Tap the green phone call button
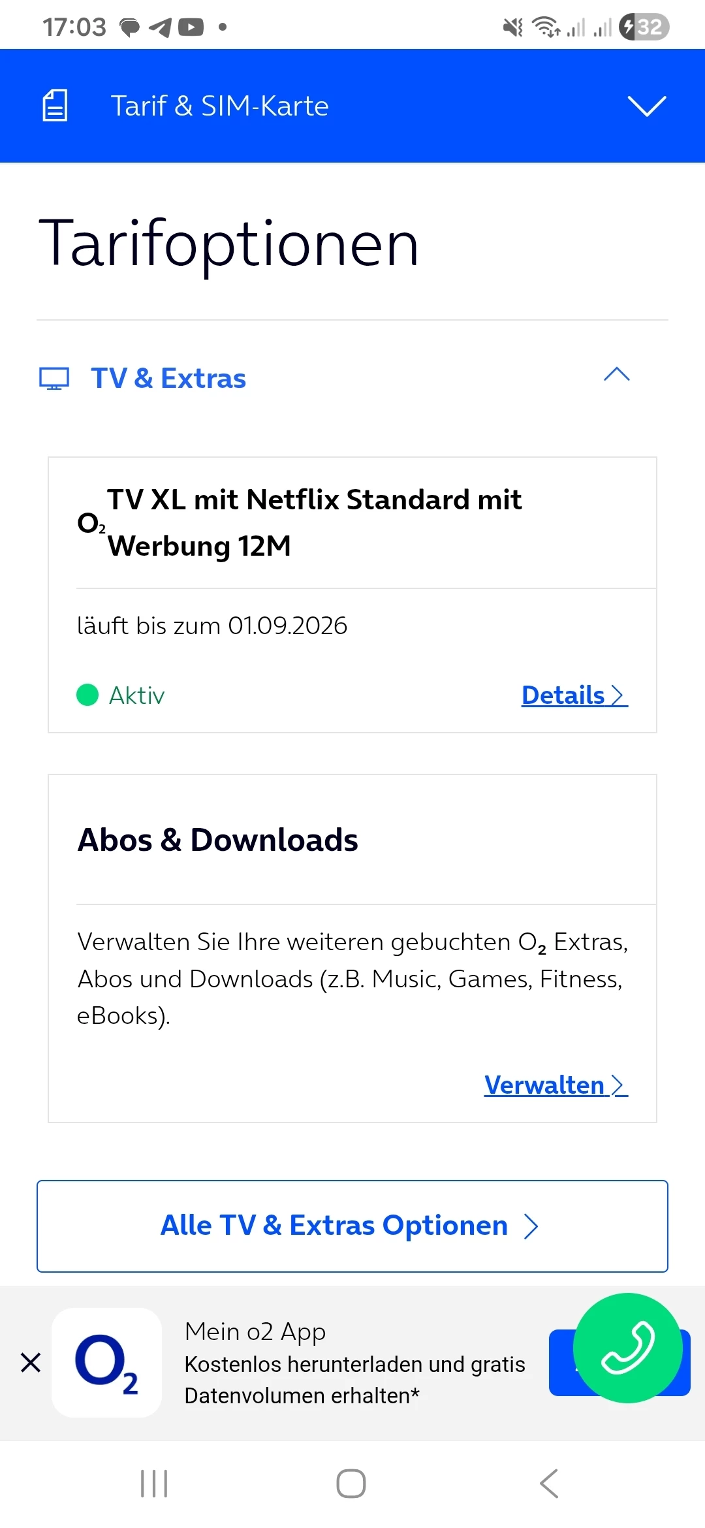The width and height of the screenshot is (705, 1528). pos(627,1348)
